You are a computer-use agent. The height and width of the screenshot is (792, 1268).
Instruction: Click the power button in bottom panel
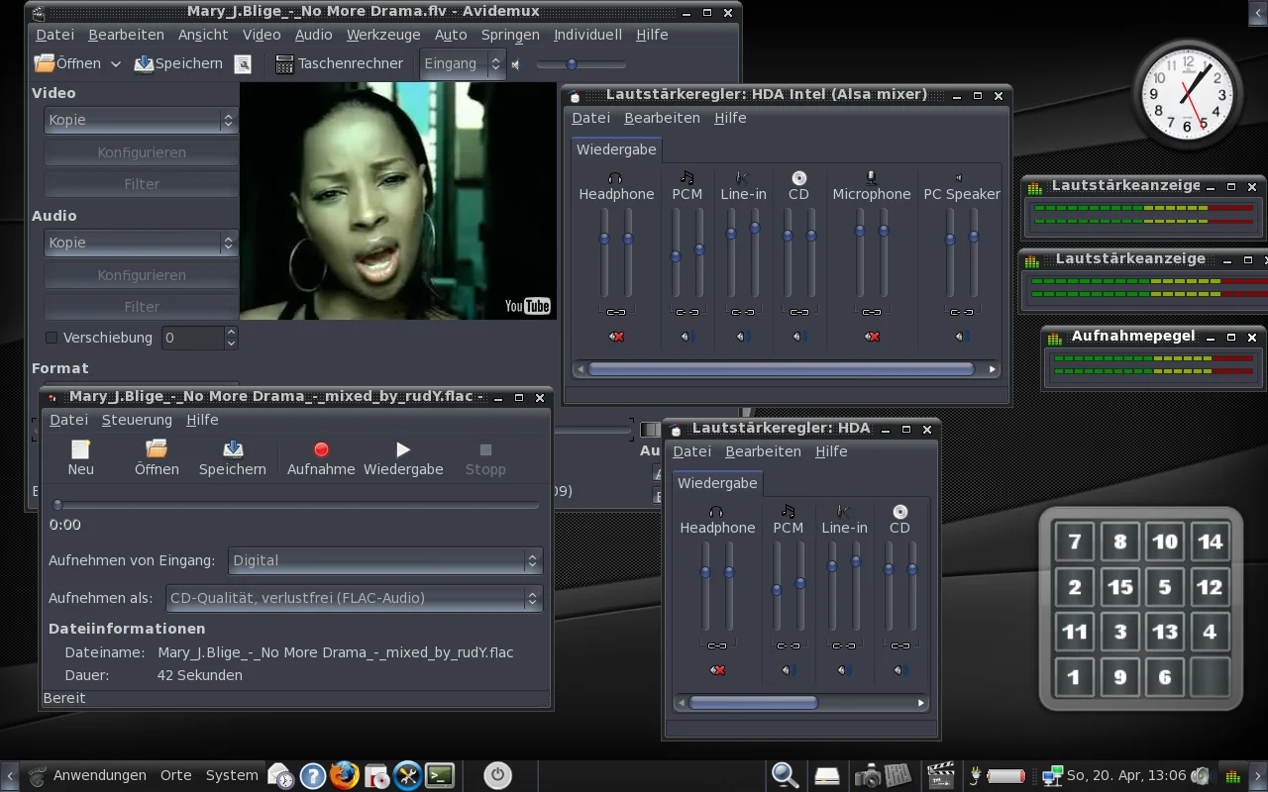click(x=497, y=775)
